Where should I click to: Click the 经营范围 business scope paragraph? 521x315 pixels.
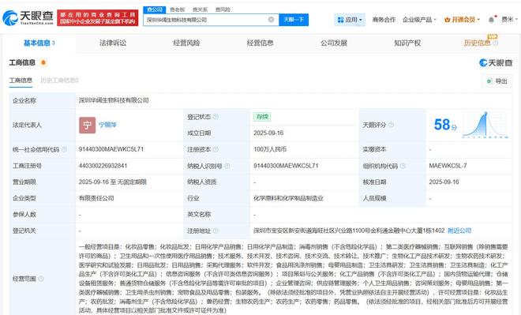pos(294,279)
